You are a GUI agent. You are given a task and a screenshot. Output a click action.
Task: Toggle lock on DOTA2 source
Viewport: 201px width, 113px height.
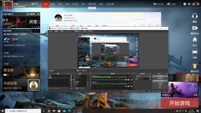click(x=90, y=86)
